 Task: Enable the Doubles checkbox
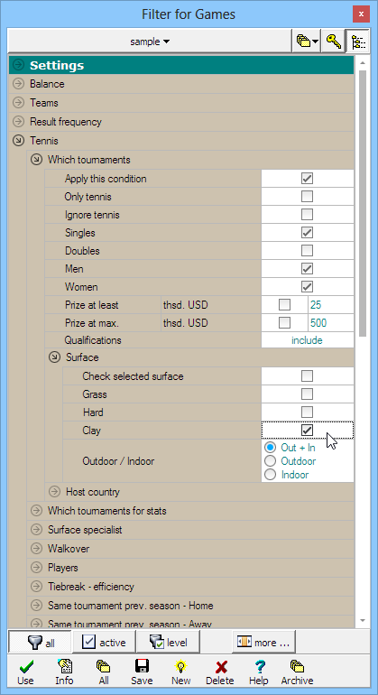[x=307, y=250]
